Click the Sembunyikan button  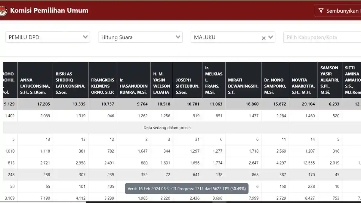tap(338, 11)
